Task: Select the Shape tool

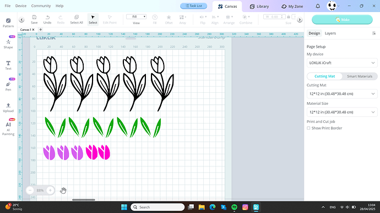Action: (x=8, y=44)
